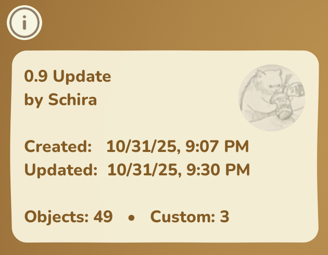Screen dimensions: 328x255
Task: Click the bullet separator dot
Action: tap(132, 218)
